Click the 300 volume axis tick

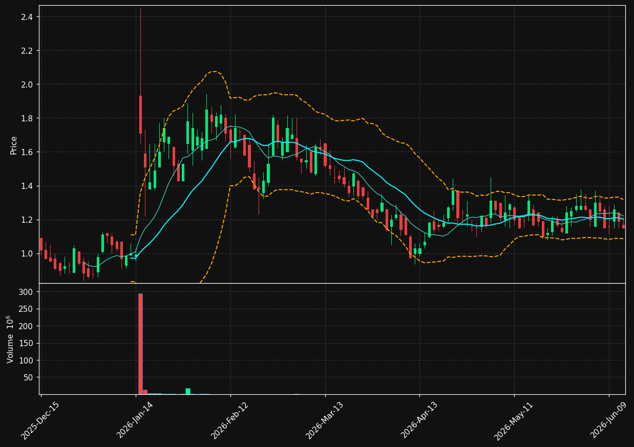pos(26,292)
